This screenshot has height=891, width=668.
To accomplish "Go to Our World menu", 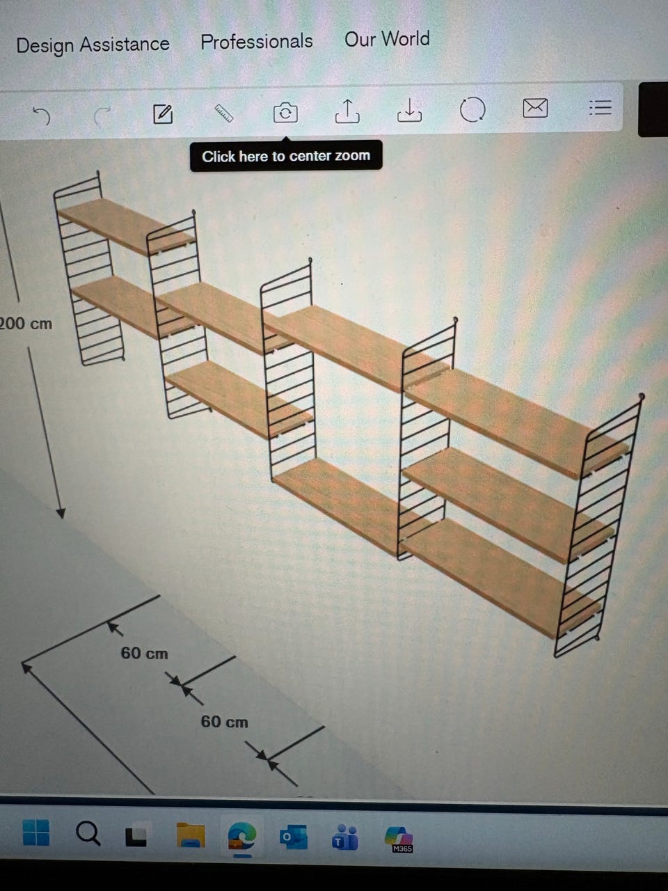I will tap(387, 39).
